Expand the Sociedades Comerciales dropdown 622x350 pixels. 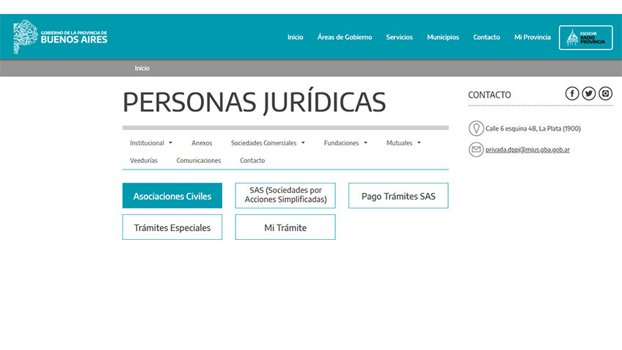[x=268, y=143]
